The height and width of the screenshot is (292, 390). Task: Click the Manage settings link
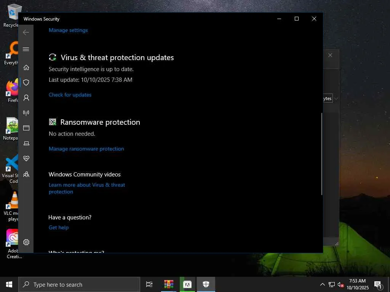pyautogui.click(x=68, y=30)
